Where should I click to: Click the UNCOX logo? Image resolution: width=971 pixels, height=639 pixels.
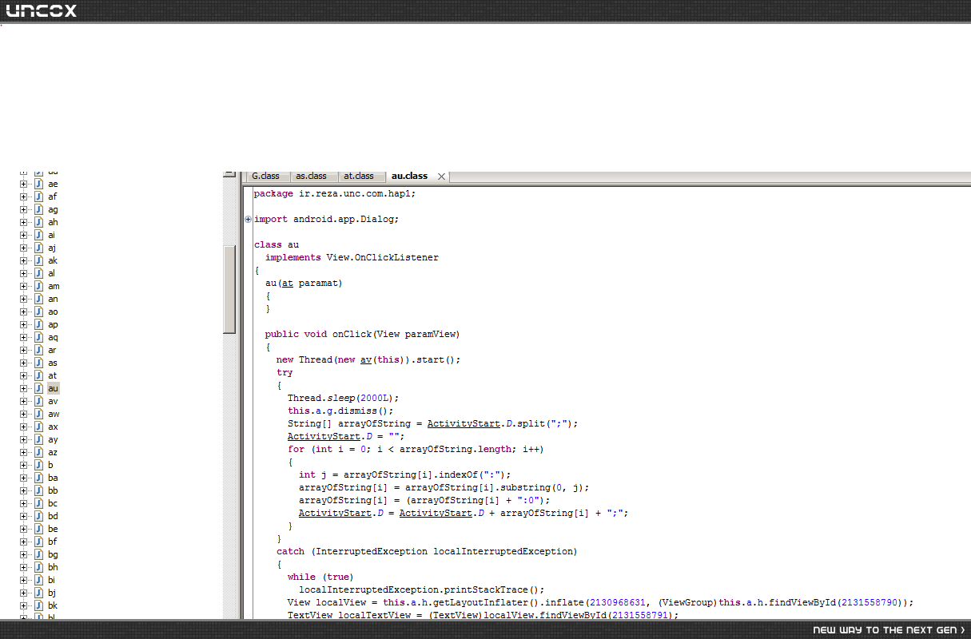coord(42,10)
